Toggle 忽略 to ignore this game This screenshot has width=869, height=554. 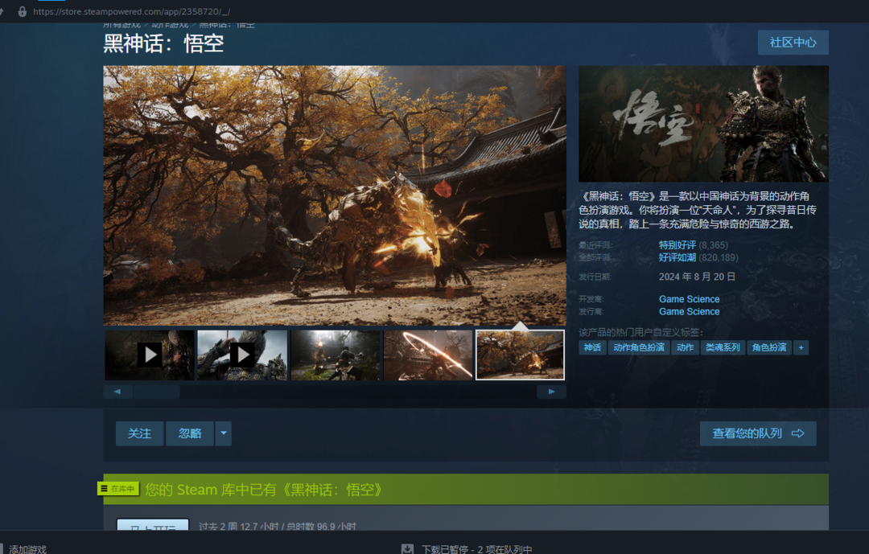point(190,433)
